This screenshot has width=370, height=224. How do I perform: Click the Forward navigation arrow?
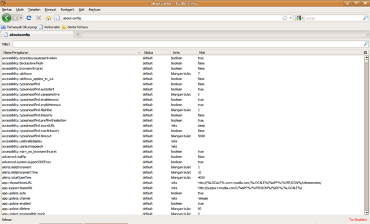[x=15, y=18]
